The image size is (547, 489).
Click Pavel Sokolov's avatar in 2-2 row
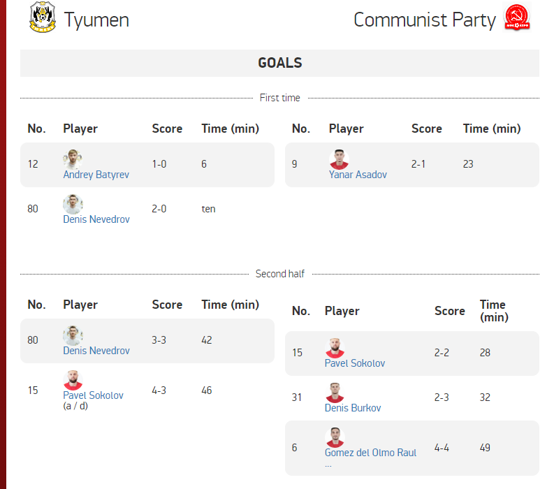(335, 348)
